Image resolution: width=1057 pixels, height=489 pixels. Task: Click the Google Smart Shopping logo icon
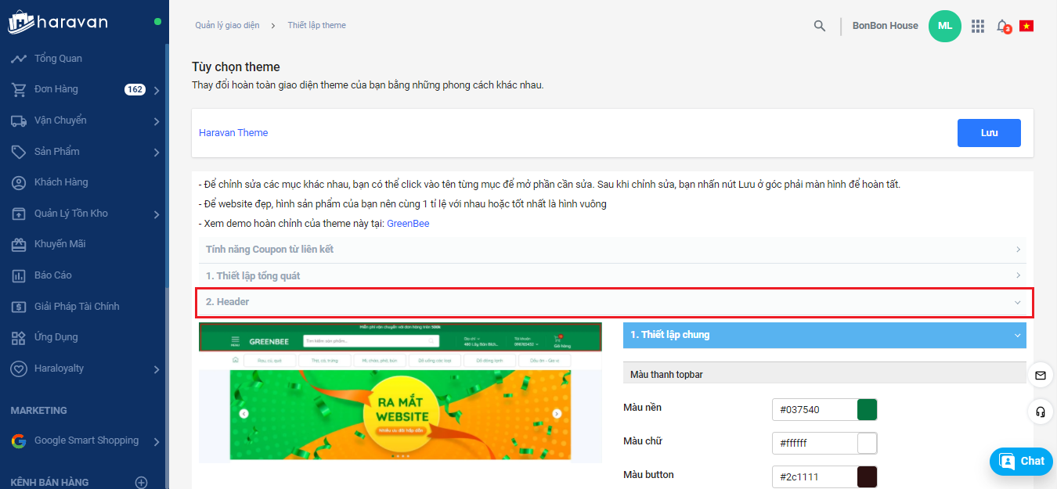tap(19, 441)
